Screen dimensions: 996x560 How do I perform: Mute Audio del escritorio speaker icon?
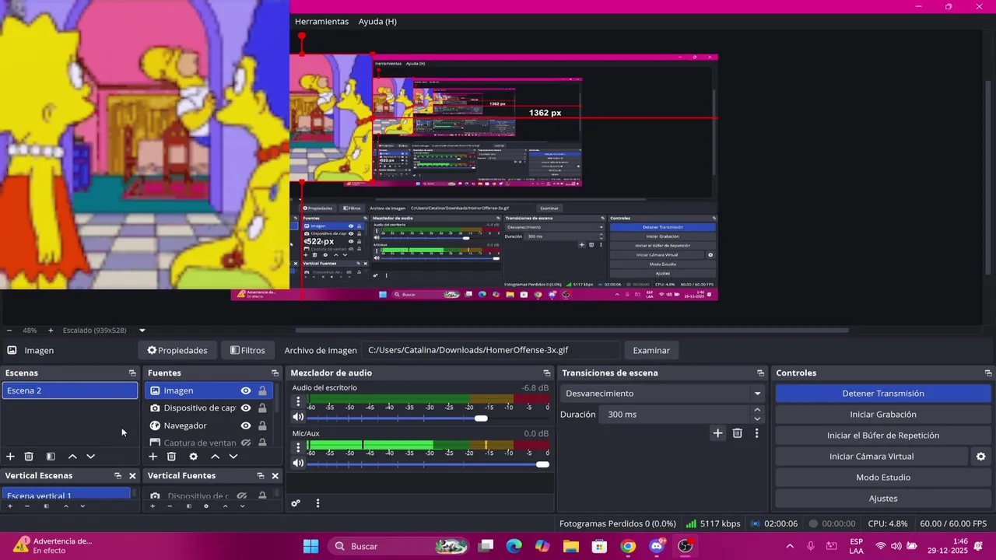tap(298, 418)
